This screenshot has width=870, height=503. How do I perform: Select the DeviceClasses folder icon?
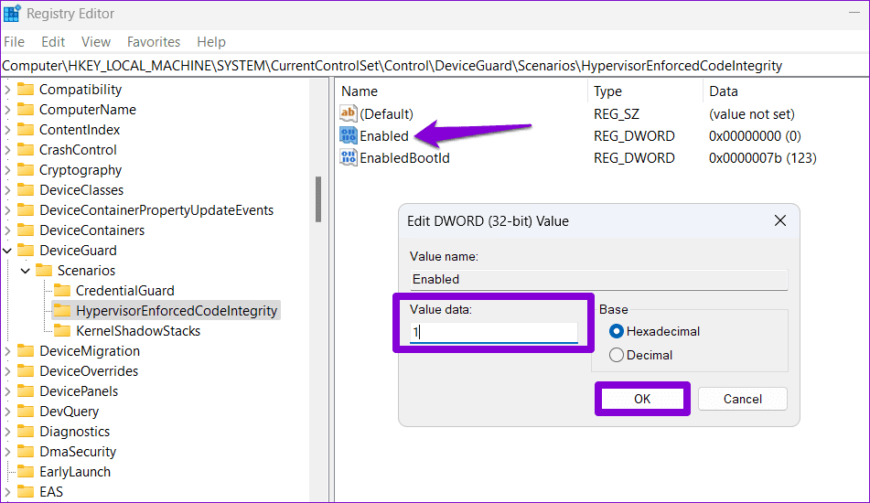point(26,189)
